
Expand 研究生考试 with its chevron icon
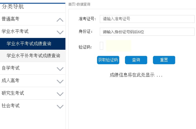tap(60, 94)
